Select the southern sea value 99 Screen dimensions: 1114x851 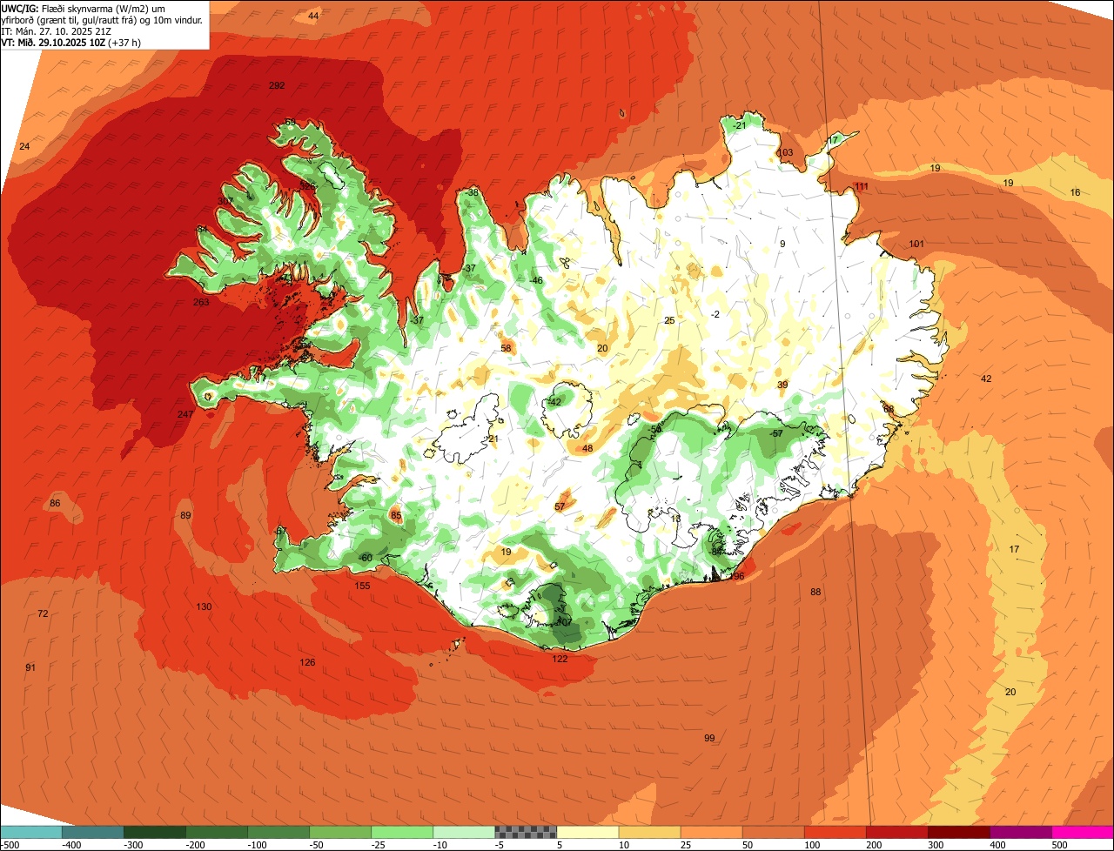point(709,738)
